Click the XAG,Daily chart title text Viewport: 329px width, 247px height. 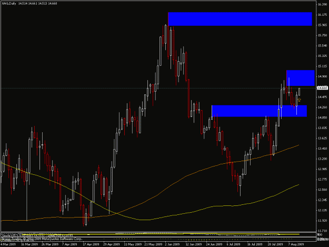[x=8, y=4]
